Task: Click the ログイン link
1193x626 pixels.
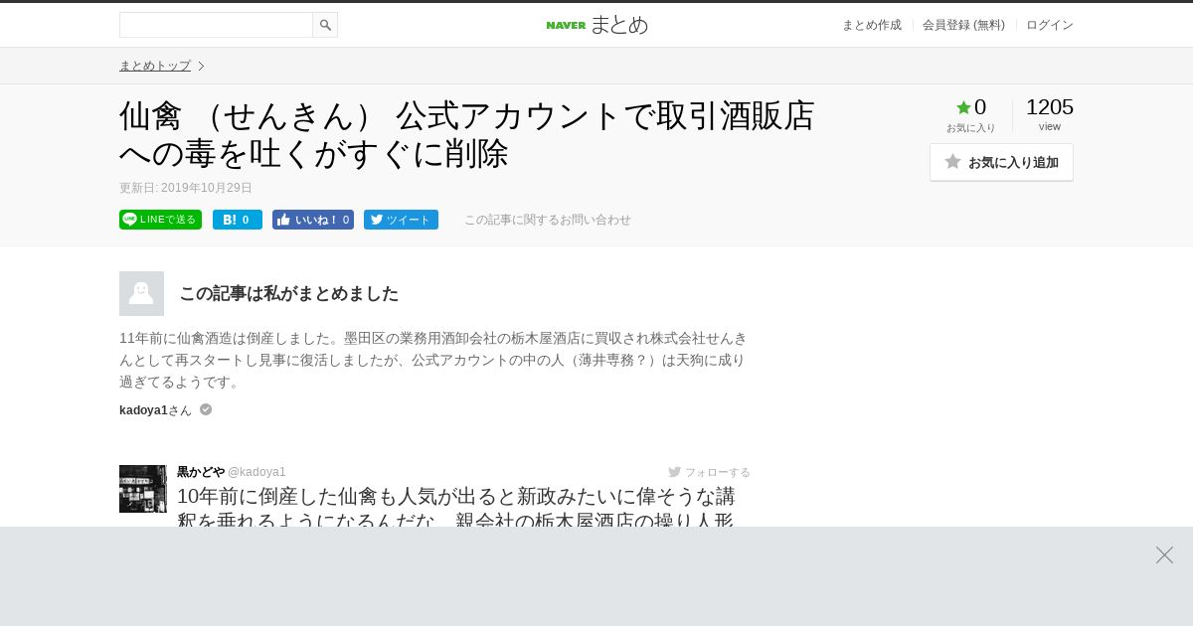Action: 1050,25
